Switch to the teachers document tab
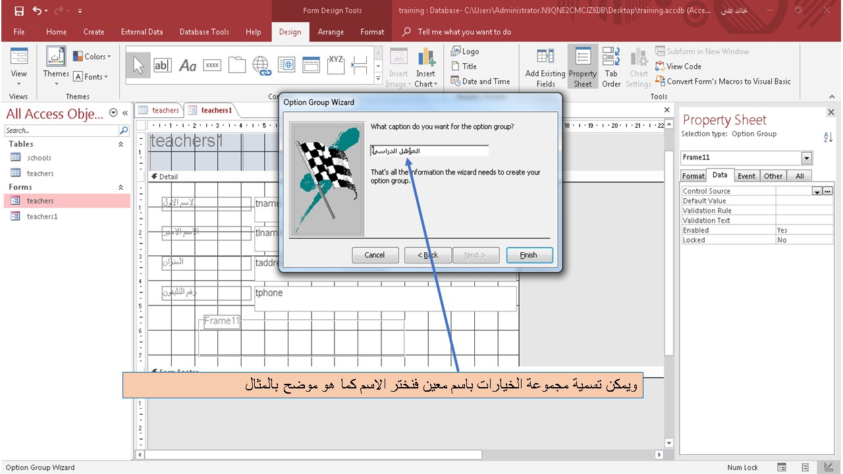Image resolution: width=843 pixels, height=474 pixels. [x=159, y=110]
